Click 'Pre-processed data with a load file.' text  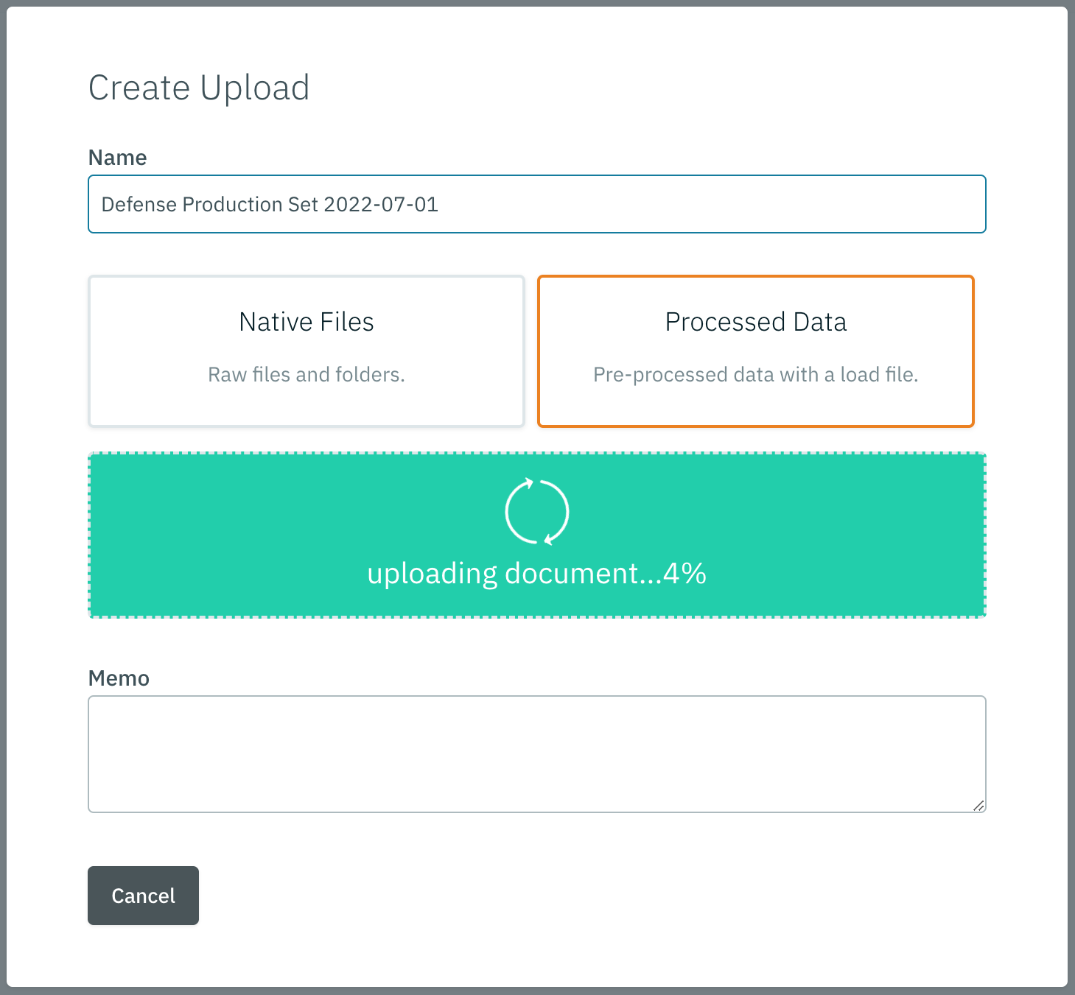(756, 375)
